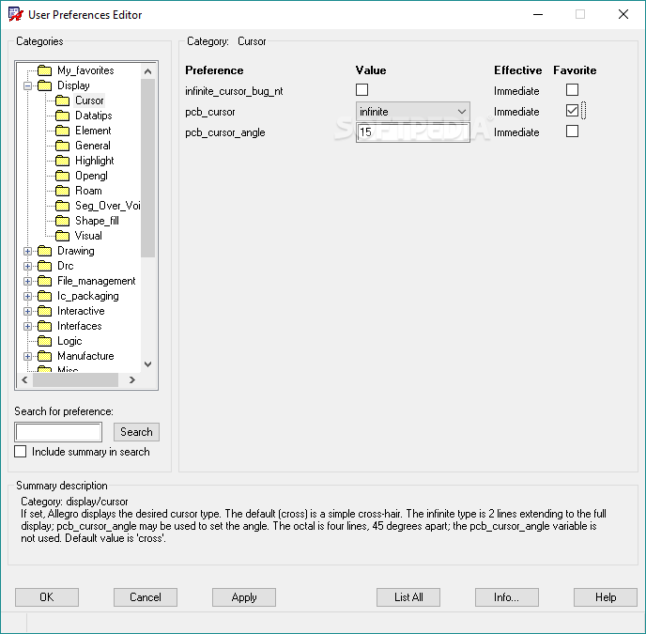Viewport: 646px width, 634px height.
Task: Click the Cursor folder icon
Action: [x=62, y=101]
